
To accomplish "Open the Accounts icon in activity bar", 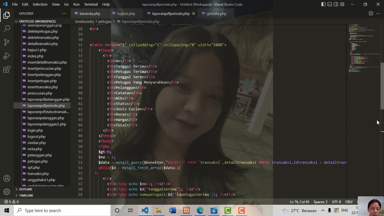I will 7,178.
